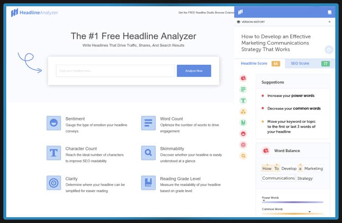Click the Sentiment feature heading
342x223 pixels.
75,119
